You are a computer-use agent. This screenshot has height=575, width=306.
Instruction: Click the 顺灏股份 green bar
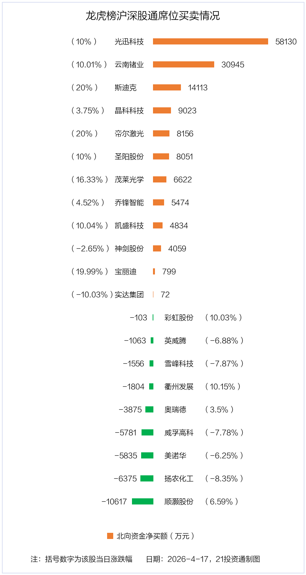coord(143,501)
